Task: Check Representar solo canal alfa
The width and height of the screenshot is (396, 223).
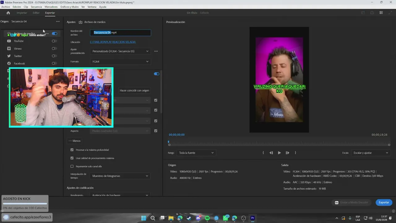Action: coord(72,166)
